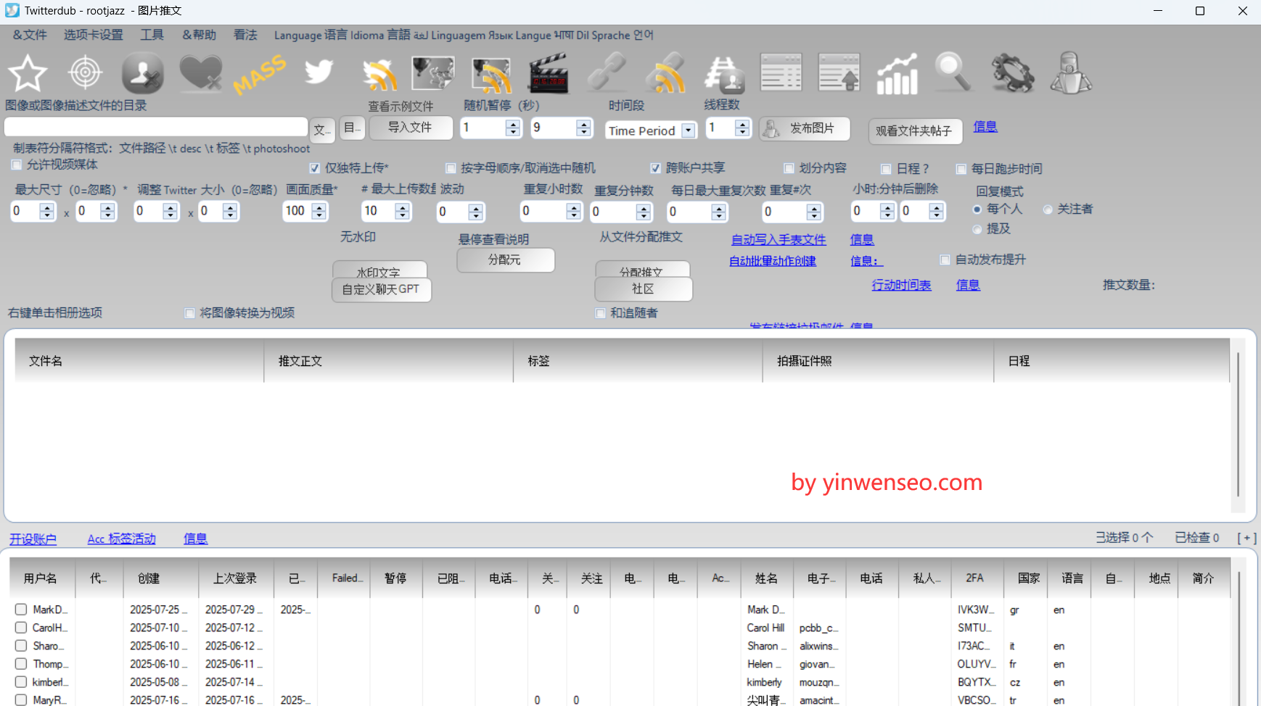Click the 导入文件 button
The width and height of the screenshot is (1261, 706).
[x=410, y=128]
